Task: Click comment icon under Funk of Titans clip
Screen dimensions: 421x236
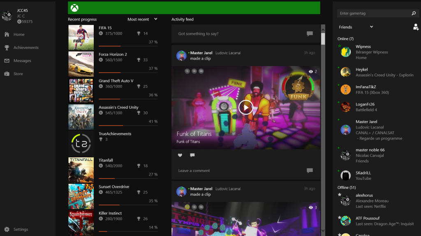Action: [192, 155]
